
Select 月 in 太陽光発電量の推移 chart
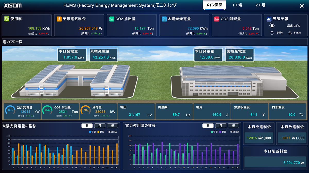pyautogui.click(x=100, y=126)
